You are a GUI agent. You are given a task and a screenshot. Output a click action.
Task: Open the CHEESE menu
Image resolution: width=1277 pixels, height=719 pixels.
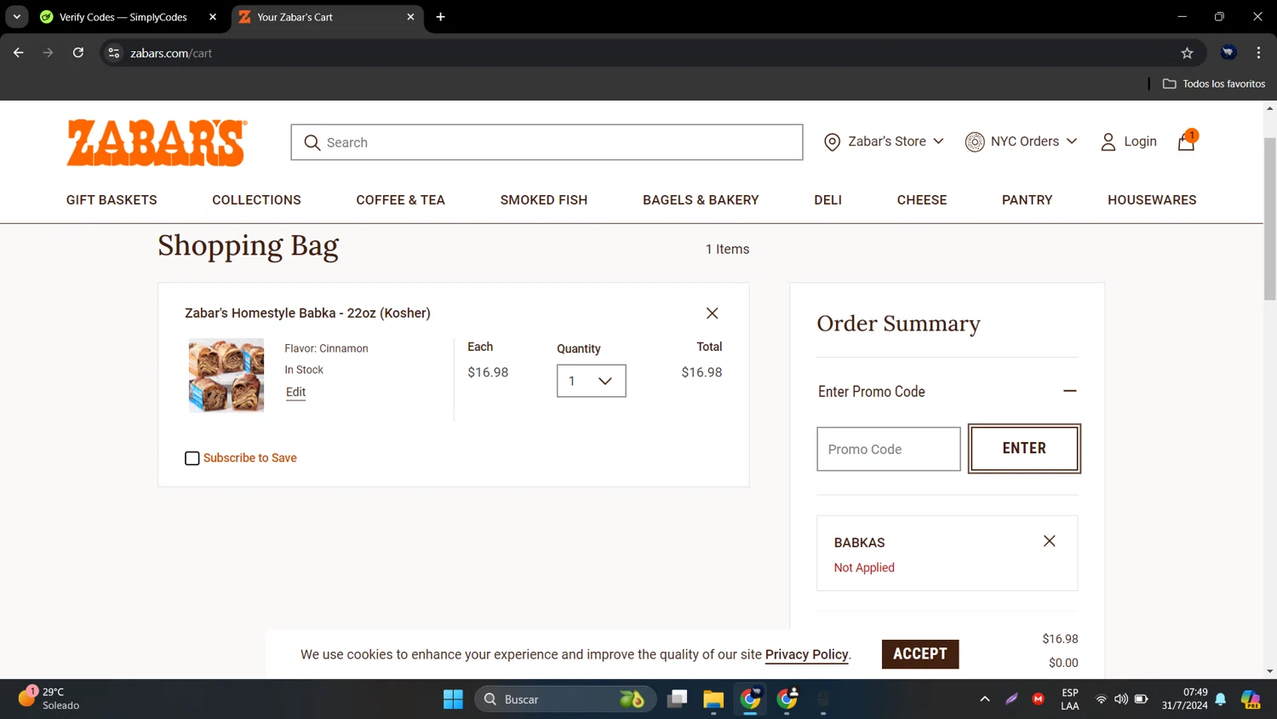pyautogui.click(x=922, y=200)
